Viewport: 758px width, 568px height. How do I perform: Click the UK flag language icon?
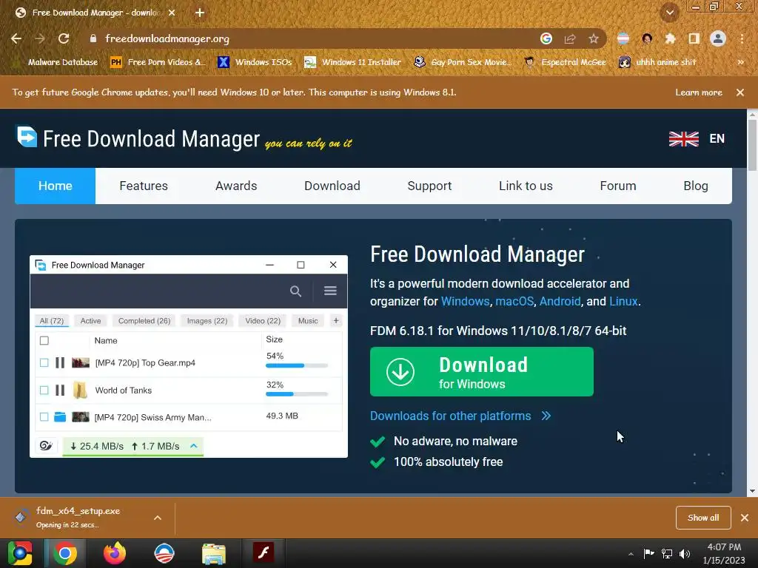683,139
